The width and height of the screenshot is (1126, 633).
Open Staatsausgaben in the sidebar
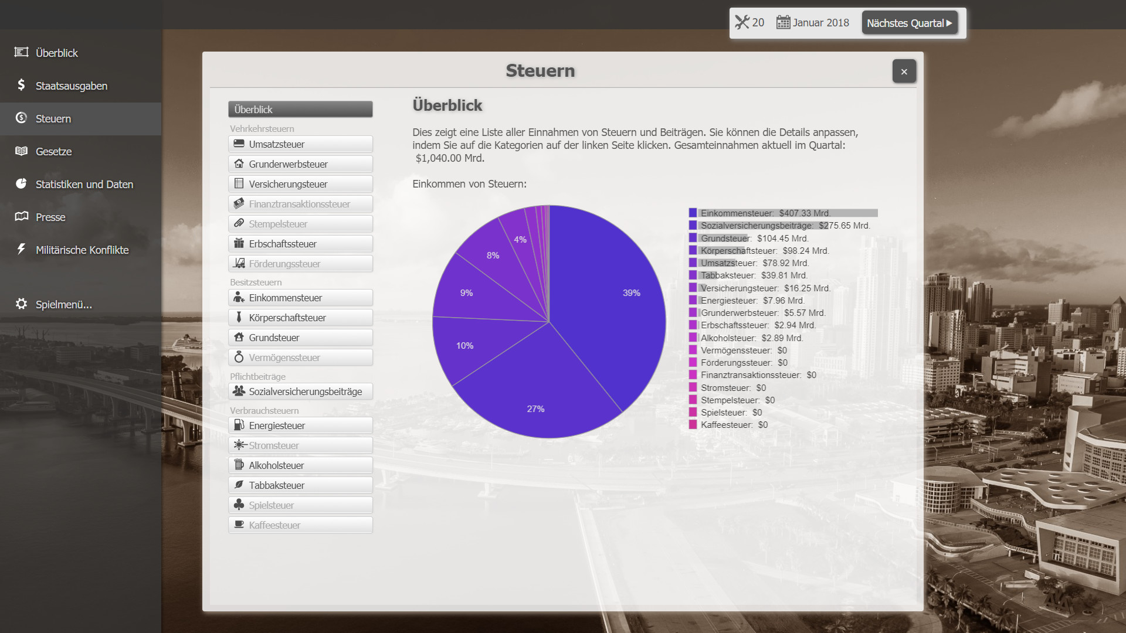71,86
